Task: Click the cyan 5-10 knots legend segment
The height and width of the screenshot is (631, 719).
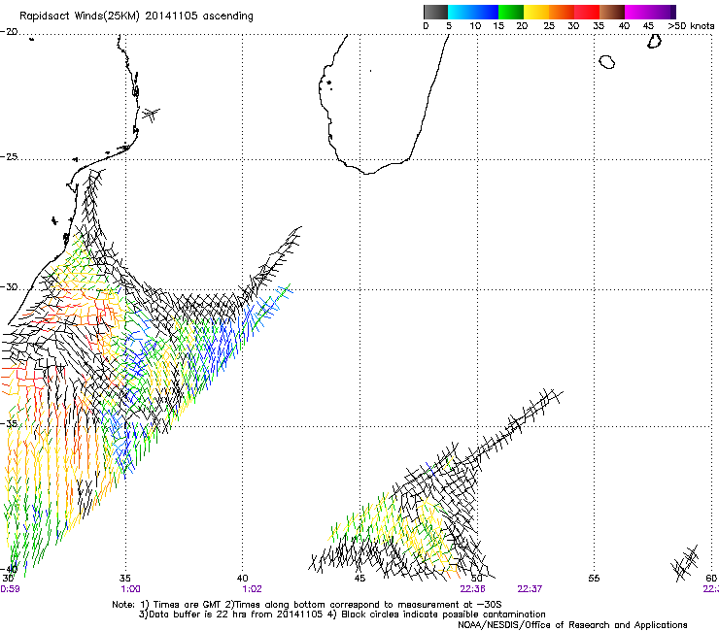Action: 461,12
